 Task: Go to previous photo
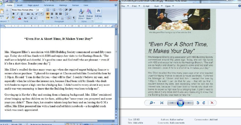coord(172,103)
